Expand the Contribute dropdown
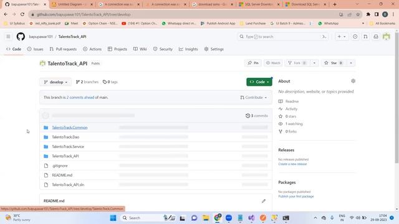This screenshot has height=224, width=399. coord(254,98)
